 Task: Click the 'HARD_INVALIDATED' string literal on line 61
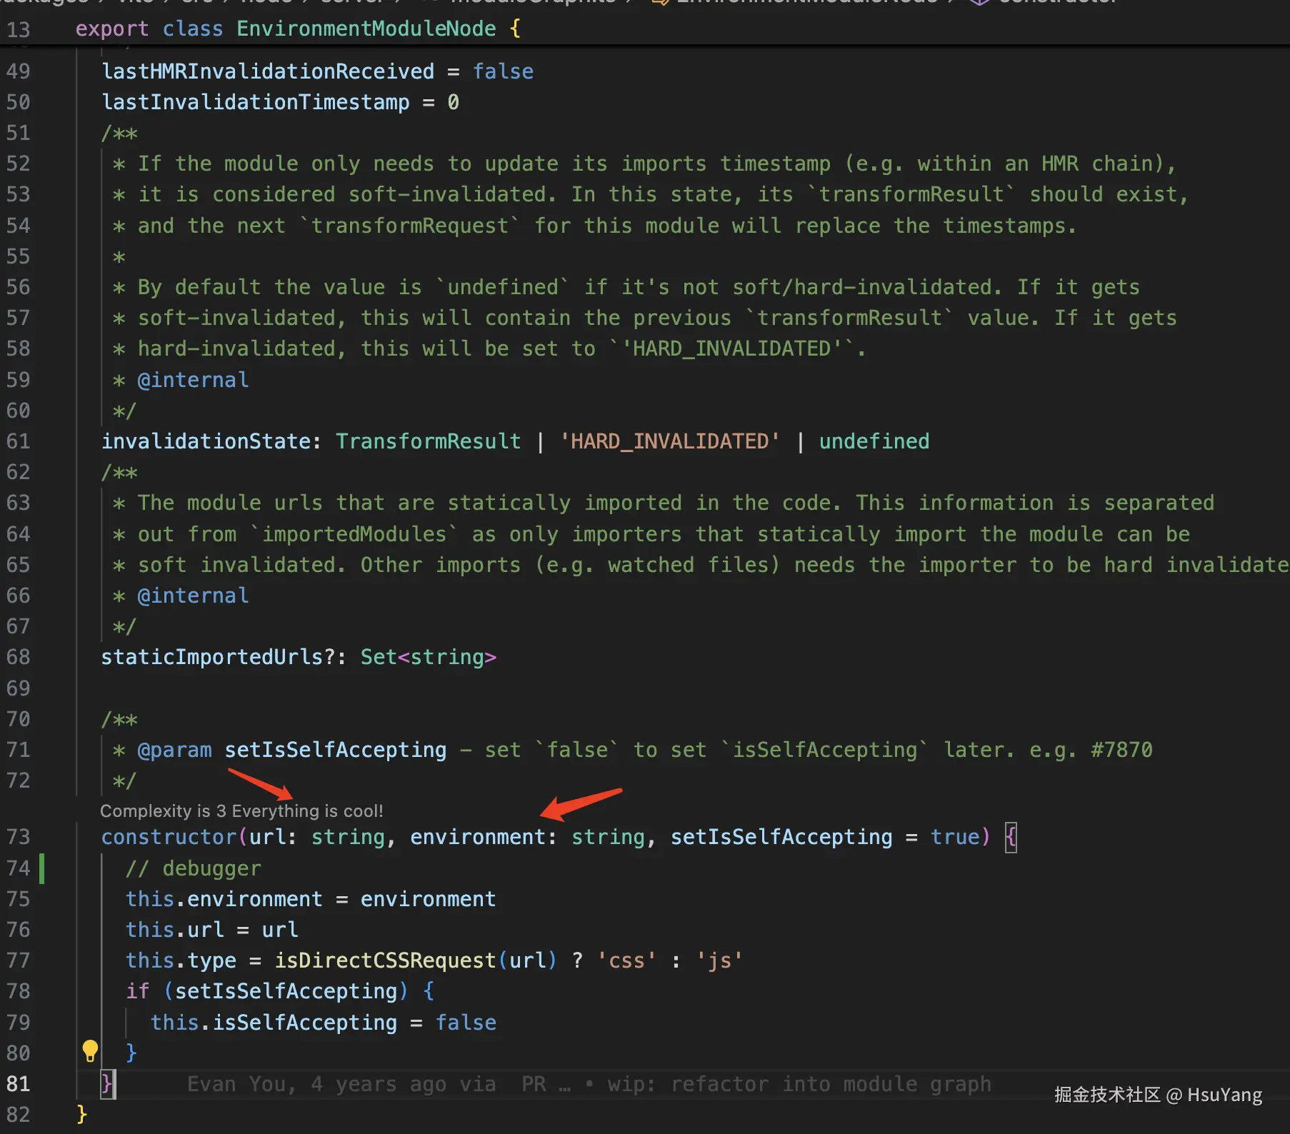(669, 441)
